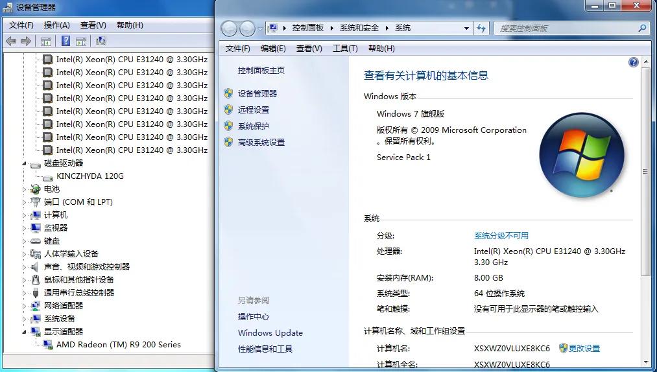Click the sound, video and game controllers icon
This screenshot has height=372, width=657.
[x=36, y=267]
